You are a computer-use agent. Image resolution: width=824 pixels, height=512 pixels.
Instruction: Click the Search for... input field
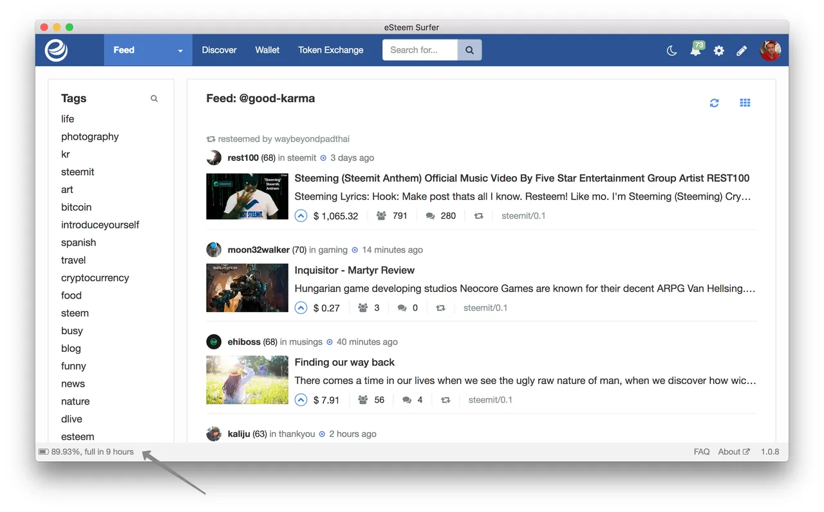420,50
